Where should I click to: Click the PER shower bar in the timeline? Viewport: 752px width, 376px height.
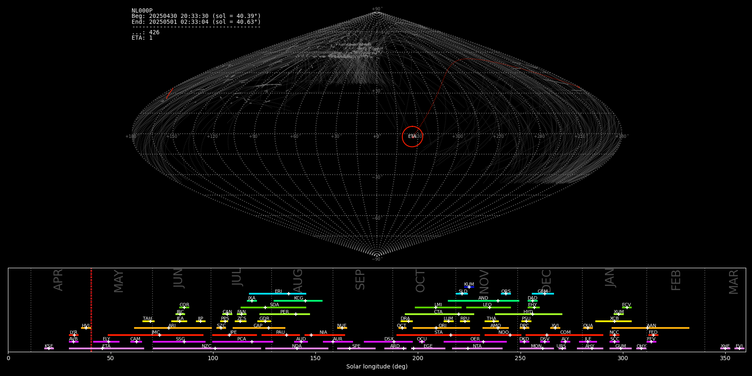click(x=285, y=314)
